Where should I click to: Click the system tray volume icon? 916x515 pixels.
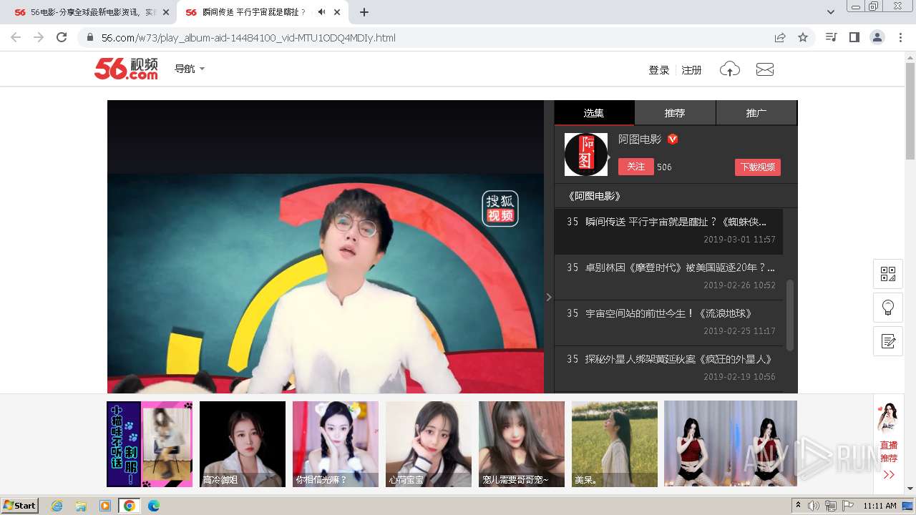pyautogui.click(x=814, y=506)
